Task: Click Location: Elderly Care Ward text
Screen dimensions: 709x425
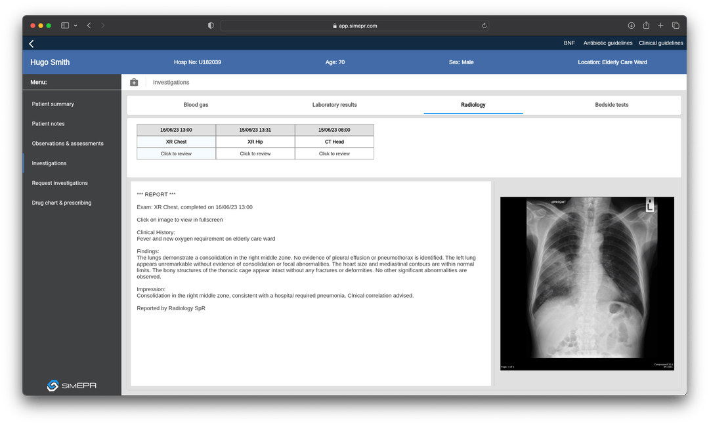Action: 612,62
